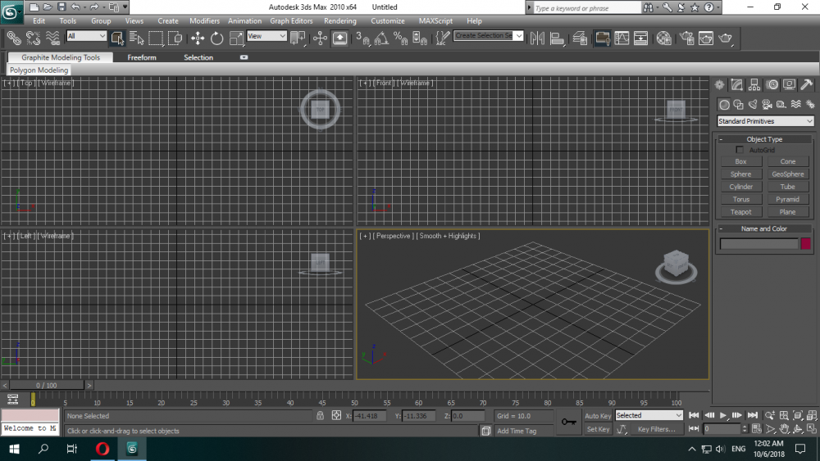Click the Teapot primitive button
This screenshot has width=820, height=461.
(x=740, y=212)
